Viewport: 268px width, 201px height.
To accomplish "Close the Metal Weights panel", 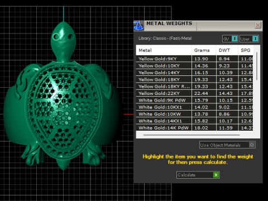I will [258, 25].
